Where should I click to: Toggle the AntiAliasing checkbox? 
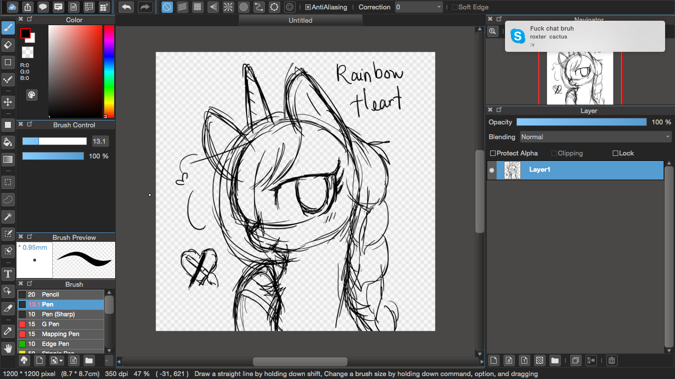[x=308, y=7]
